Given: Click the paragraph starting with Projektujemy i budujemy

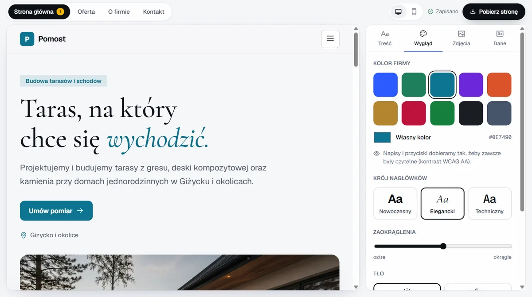Looking at the screenshot, I should pyautogui.click(x=144, y=175).
